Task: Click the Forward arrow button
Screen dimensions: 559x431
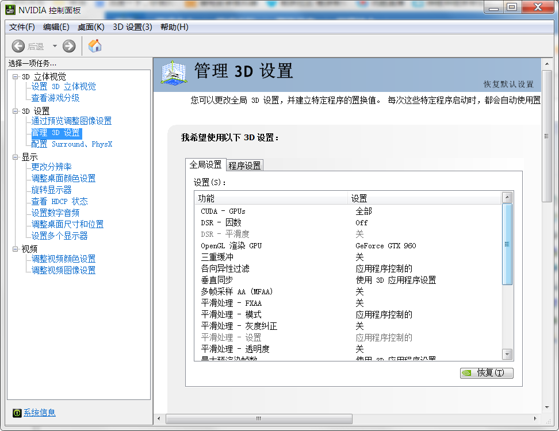Action: (69, 47)
